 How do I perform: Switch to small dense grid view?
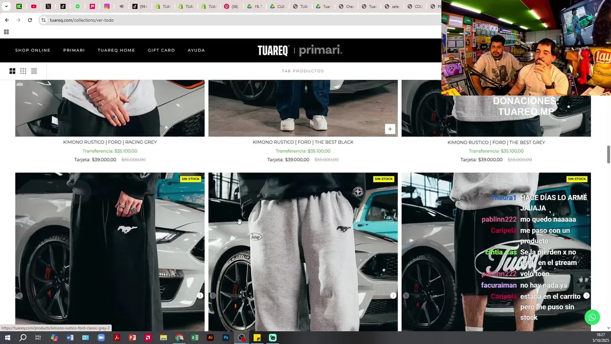(23, 71)
